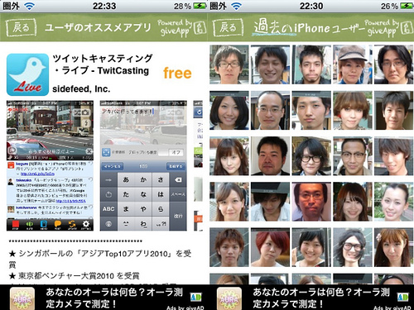Tap the orange free price label
Screen dimensions: 414x310
click(177, 73)
